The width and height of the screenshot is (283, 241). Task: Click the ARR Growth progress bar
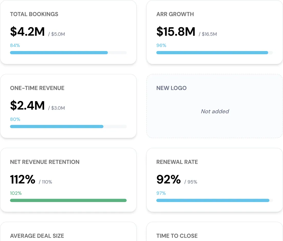[x=215, y=53]
